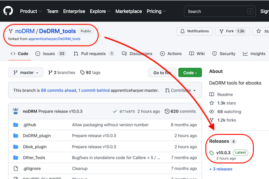Open the noDRM owner profile link
This screenshot has width=269, height=179.
[x=25, y=31]
